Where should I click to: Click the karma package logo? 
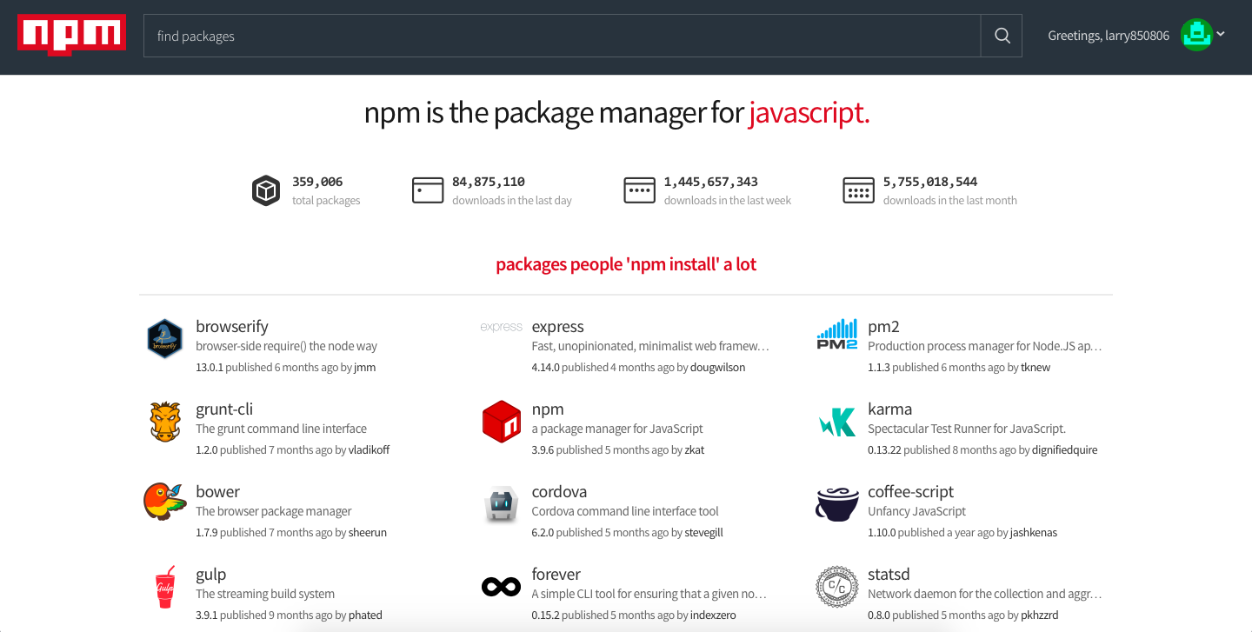coord(837,422)
